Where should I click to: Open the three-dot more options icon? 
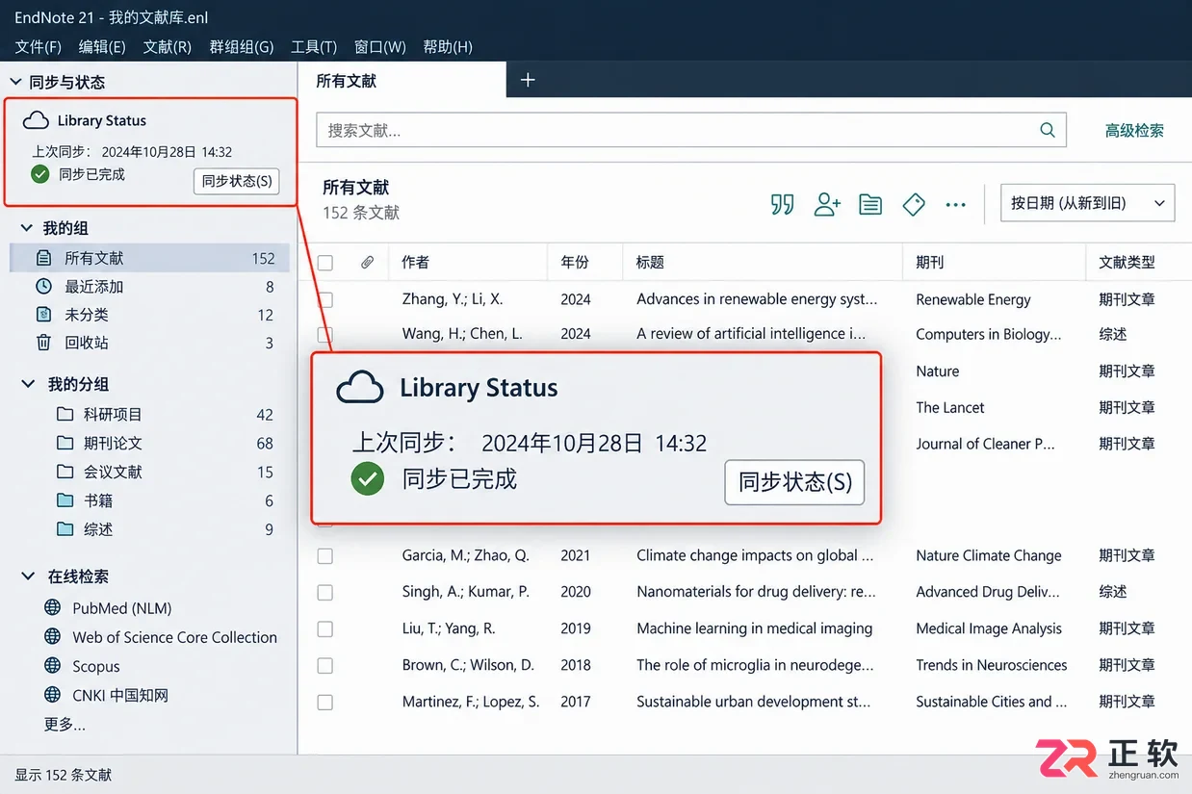click(955, 205)
